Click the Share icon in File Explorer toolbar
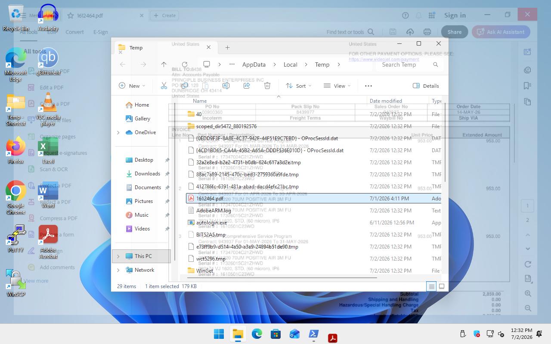Image resolution: width=551 pixels, height=344 pixels. coord(247,86)
